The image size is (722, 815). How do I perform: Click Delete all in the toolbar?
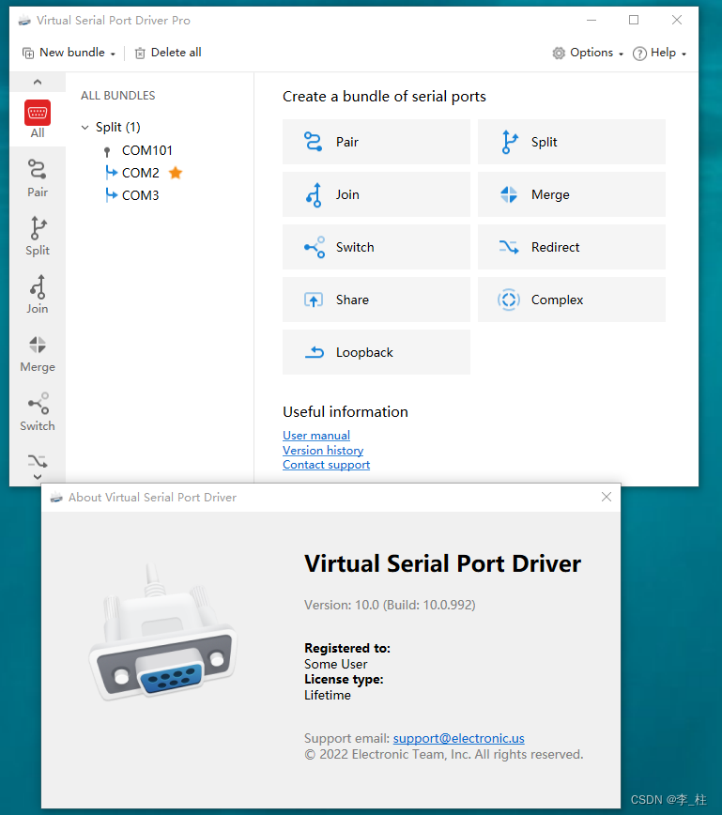(x=168, y=53)
